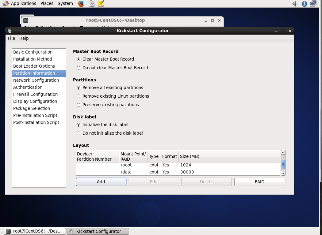Viewport: 322px width, 235px height.
Task: Go to Network Configuration section
Action: coord(39,80)
